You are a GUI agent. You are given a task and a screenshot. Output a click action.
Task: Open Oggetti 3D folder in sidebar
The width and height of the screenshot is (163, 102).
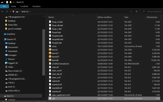(13, 63)
